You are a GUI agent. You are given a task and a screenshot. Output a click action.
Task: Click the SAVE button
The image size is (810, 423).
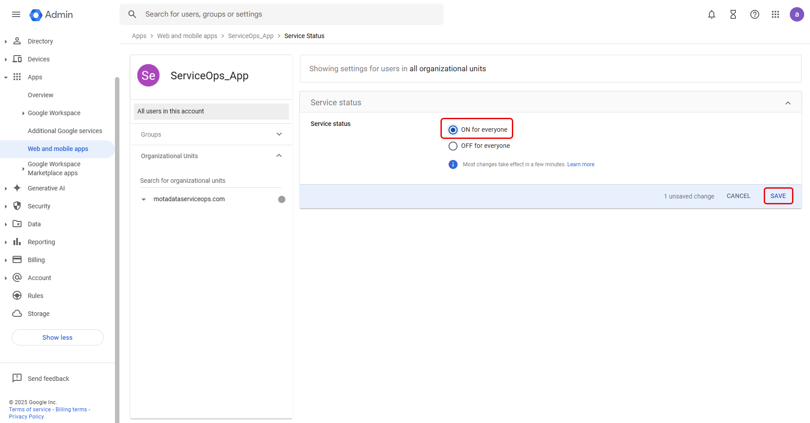[x=778, y=196]
